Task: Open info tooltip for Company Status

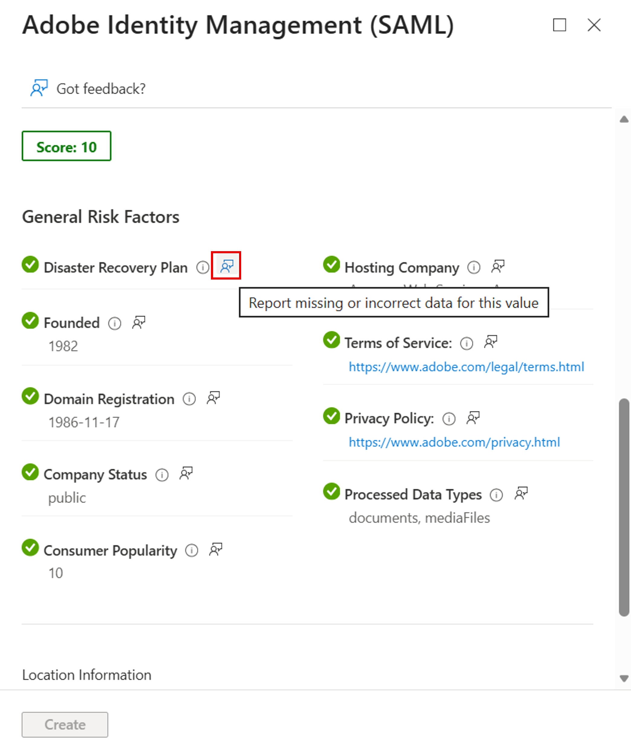Action: 162,475
